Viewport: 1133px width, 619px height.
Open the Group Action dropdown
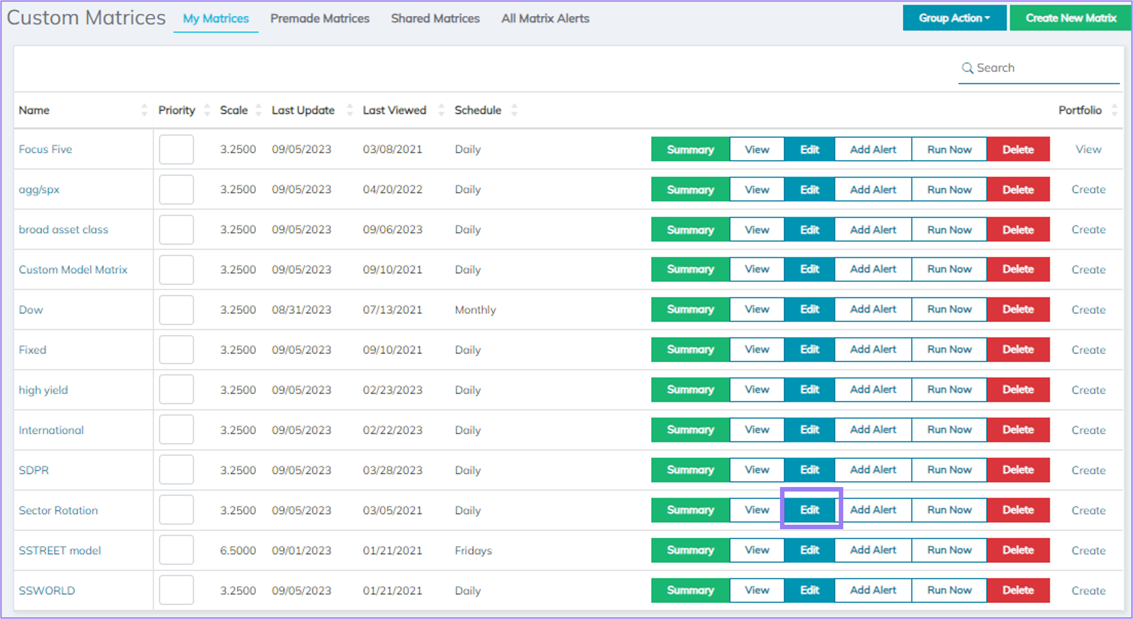pos(954,18)
